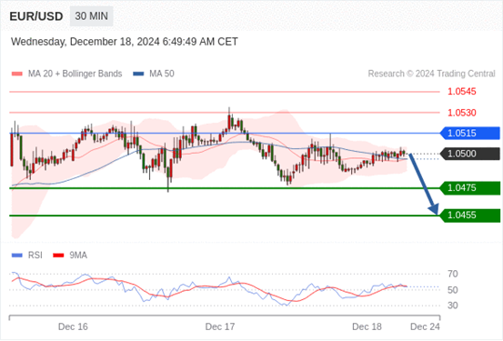503x341 pixels.
Task: Click the red 1.0530 resistance label
Action: pos(462,113)
